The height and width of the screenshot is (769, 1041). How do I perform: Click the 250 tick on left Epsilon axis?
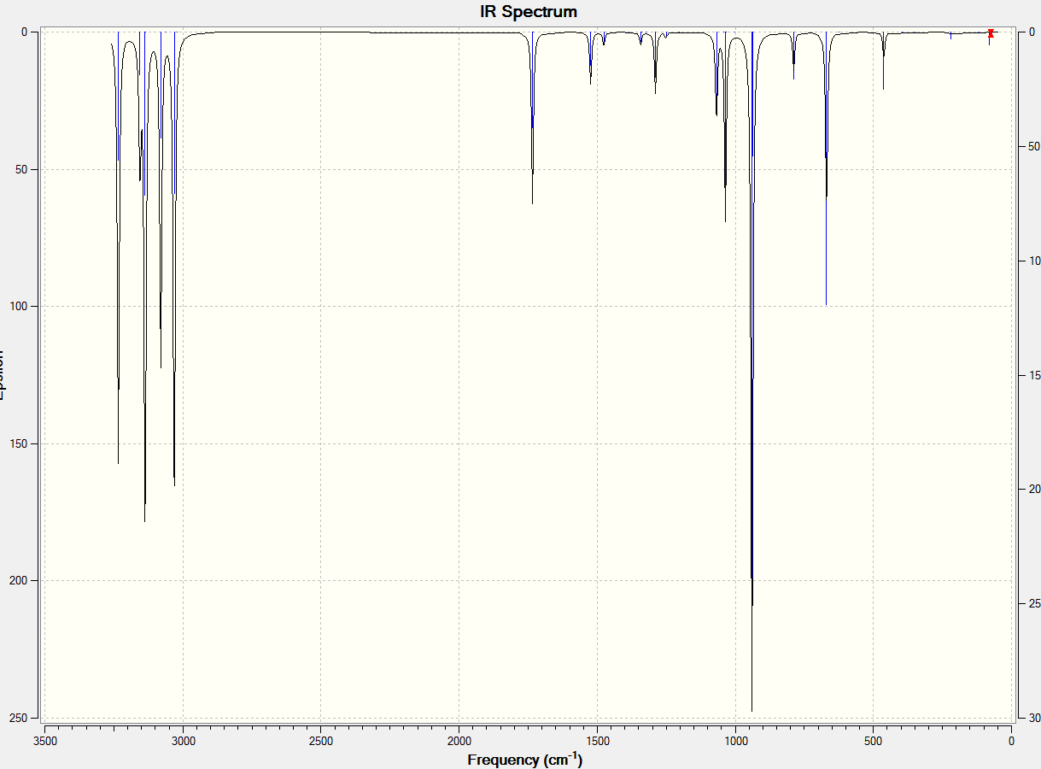(18, 718)
